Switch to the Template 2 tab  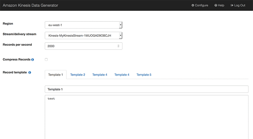77,75
